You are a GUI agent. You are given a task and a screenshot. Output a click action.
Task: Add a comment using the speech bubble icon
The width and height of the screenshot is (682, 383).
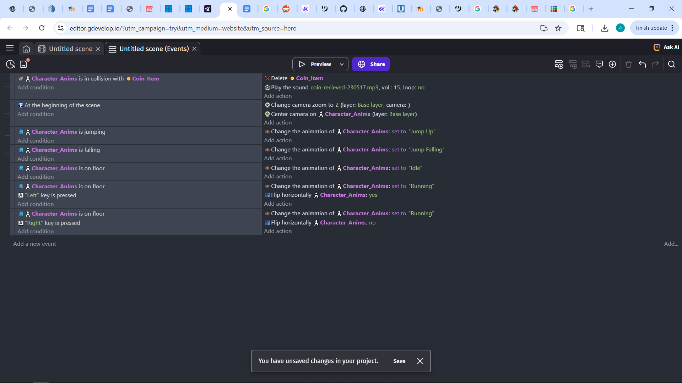click(599, 64)
